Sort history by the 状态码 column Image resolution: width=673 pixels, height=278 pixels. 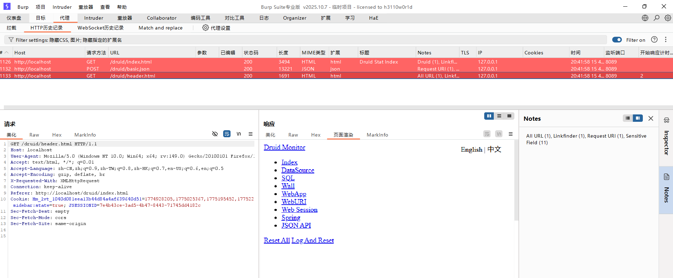(x=259, y=53)
